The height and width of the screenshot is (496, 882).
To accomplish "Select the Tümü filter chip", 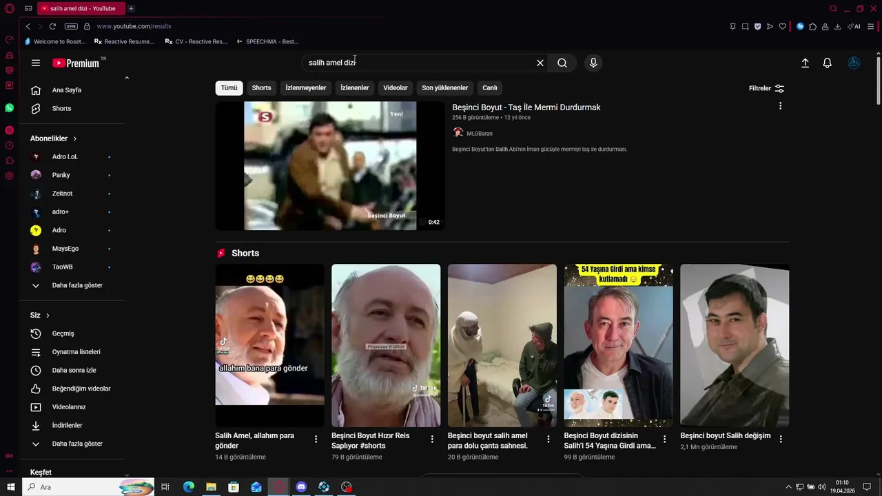I will coord(229,88).
